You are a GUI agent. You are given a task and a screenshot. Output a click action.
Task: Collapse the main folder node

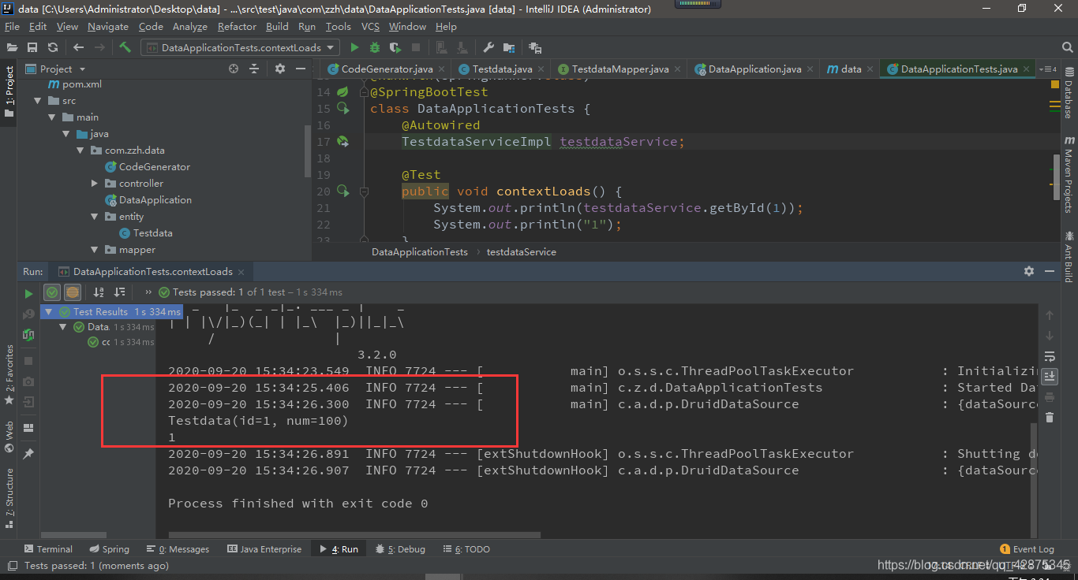pyautogui.click(x=51, y=117)
